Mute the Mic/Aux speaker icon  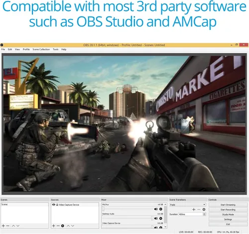[x=156, y=209]
